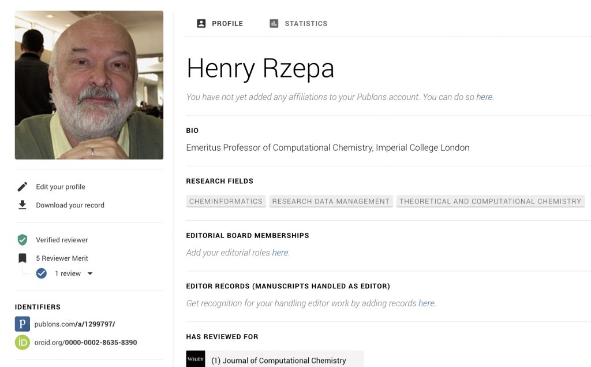
Task: Click the blue review checkmark icon
Action: click(42, 273)
